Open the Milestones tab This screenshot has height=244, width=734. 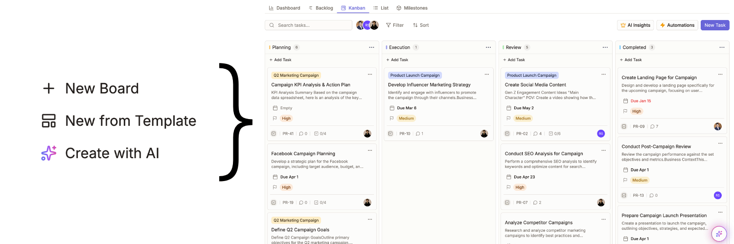(412, 8)
